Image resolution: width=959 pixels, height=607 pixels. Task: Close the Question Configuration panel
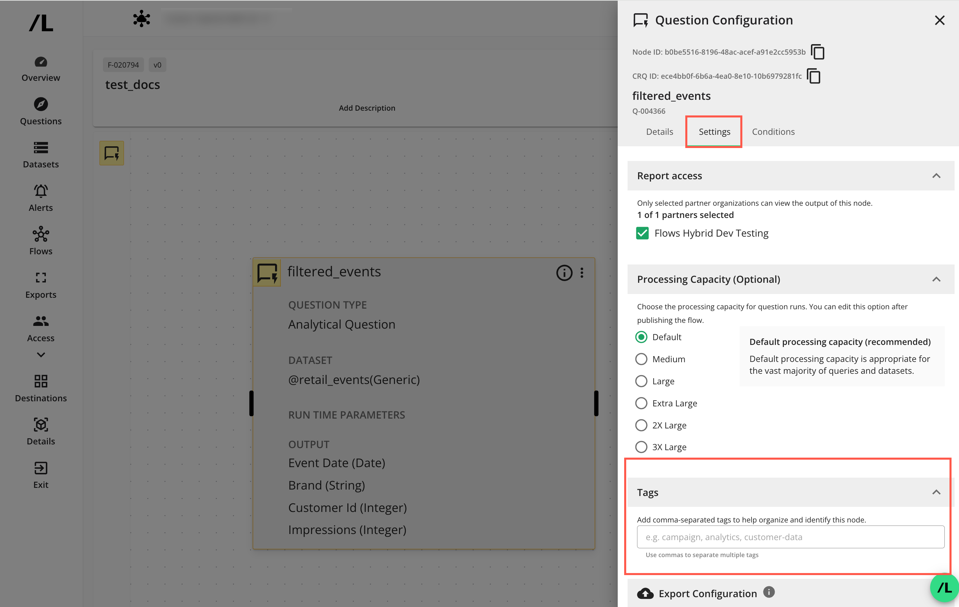click(940, 20)
